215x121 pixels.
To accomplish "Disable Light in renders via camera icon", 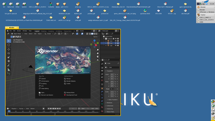I will pos(118,45).
